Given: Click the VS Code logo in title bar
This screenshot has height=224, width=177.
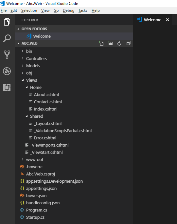Looking at the screenshot, I should click(x=2, y=3).
